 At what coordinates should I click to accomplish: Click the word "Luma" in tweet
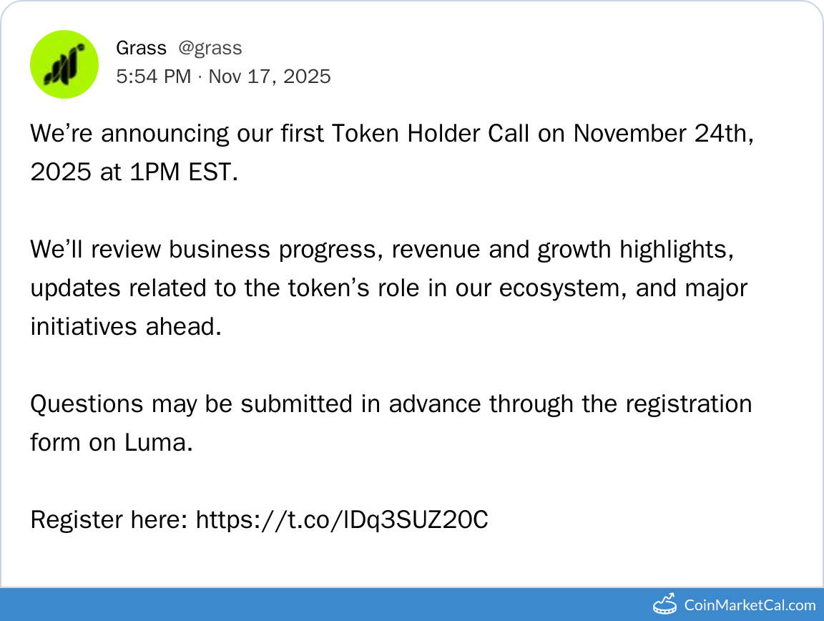(159, 443)
